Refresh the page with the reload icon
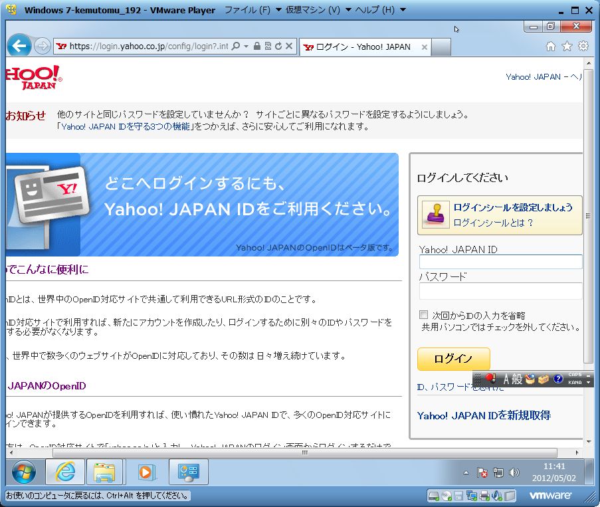The width and height of the screenshot is (600, 507). tap(278, 47)
